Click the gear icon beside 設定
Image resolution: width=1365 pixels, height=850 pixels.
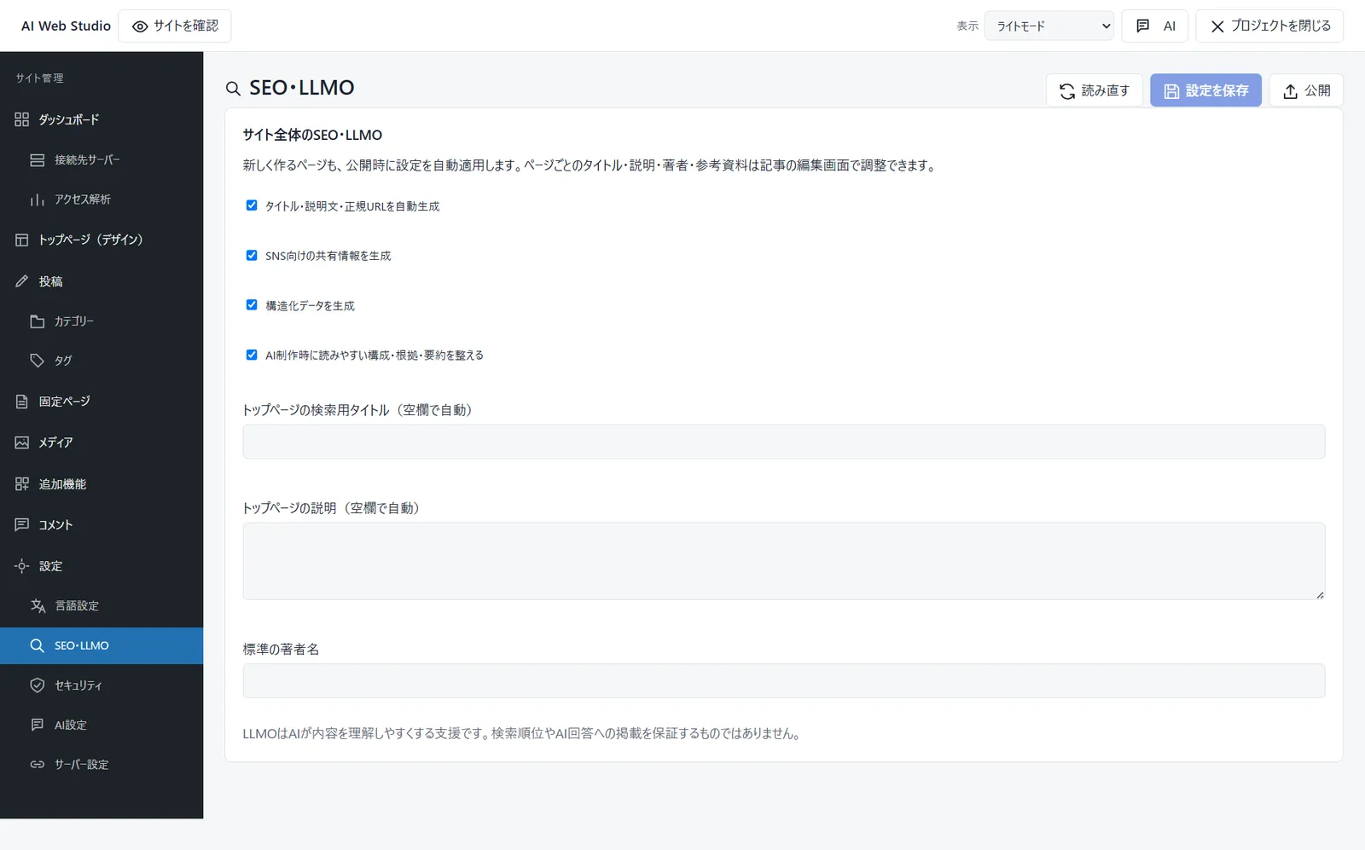22,566
